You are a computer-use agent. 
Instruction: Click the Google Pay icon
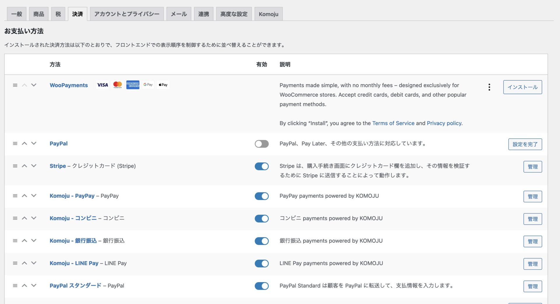click(148, 85)
